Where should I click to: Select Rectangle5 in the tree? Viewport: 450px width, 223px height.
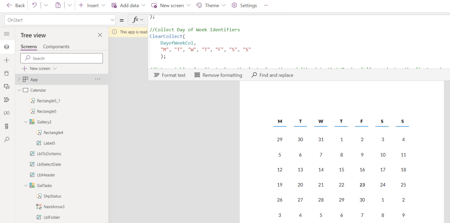click(x=47, y=111)
